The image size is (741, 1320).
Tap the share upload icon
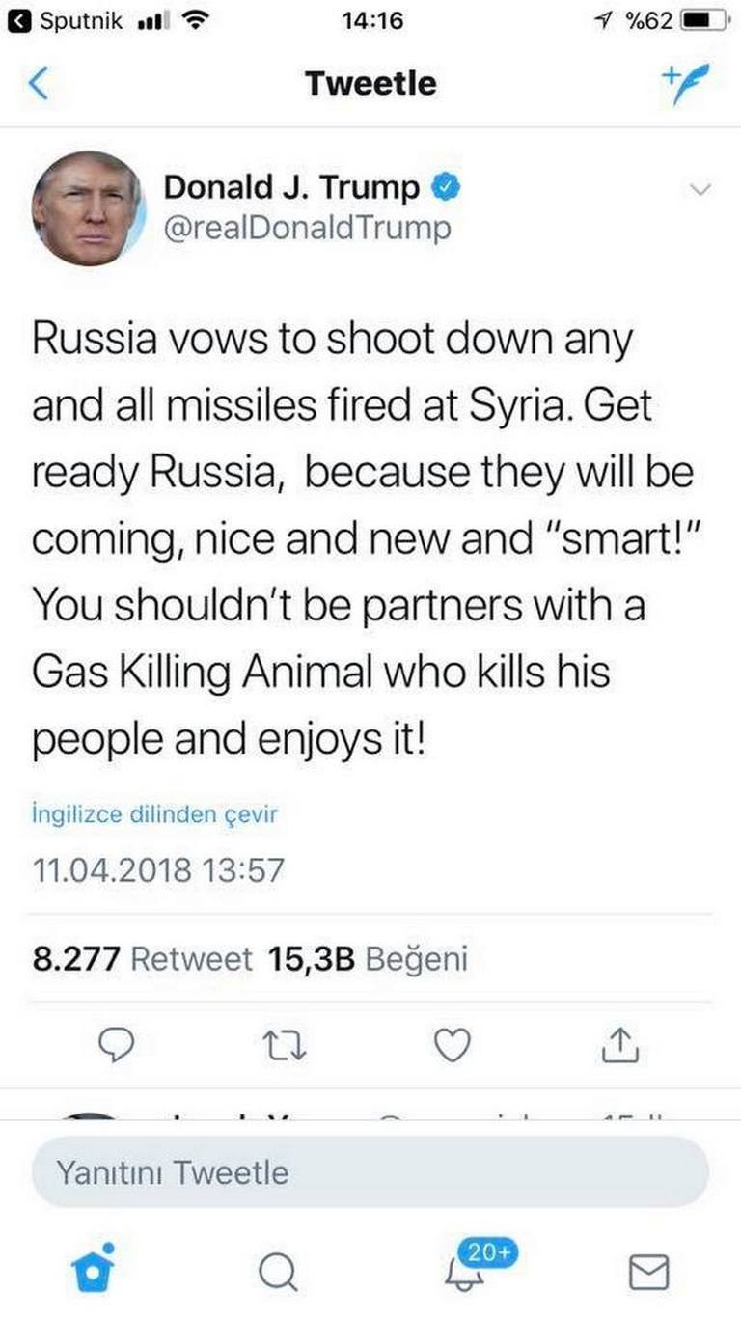[620, 1044]
